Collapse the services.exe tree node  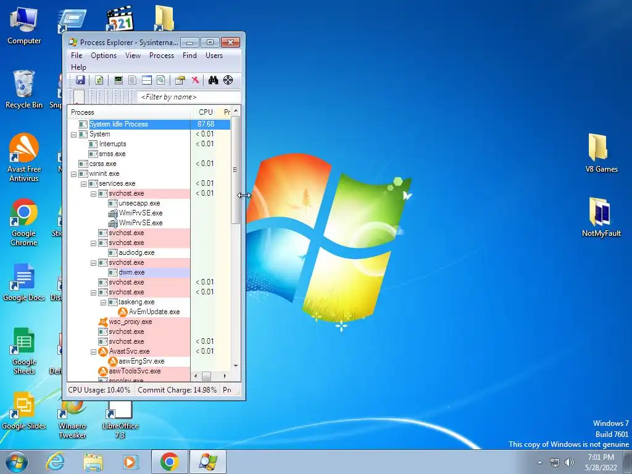83,184
